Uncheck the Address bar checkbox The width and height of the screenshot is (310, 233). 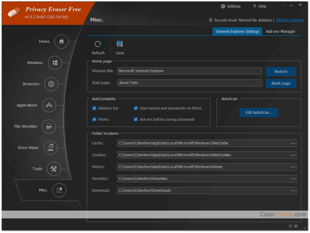pos(94,108)
